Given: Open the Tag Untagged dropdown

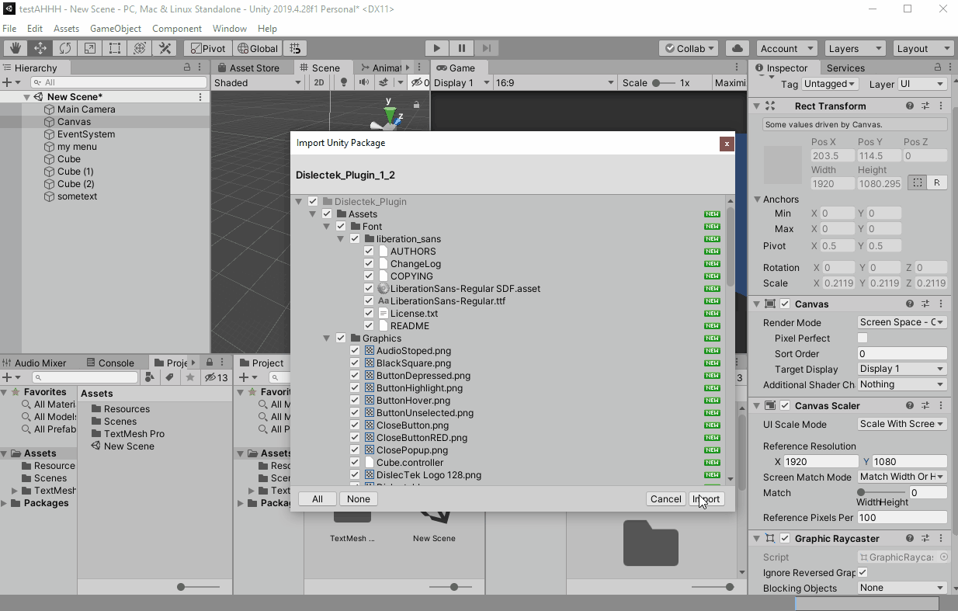Looking at the screenshot, I should [x=830, y=84].
